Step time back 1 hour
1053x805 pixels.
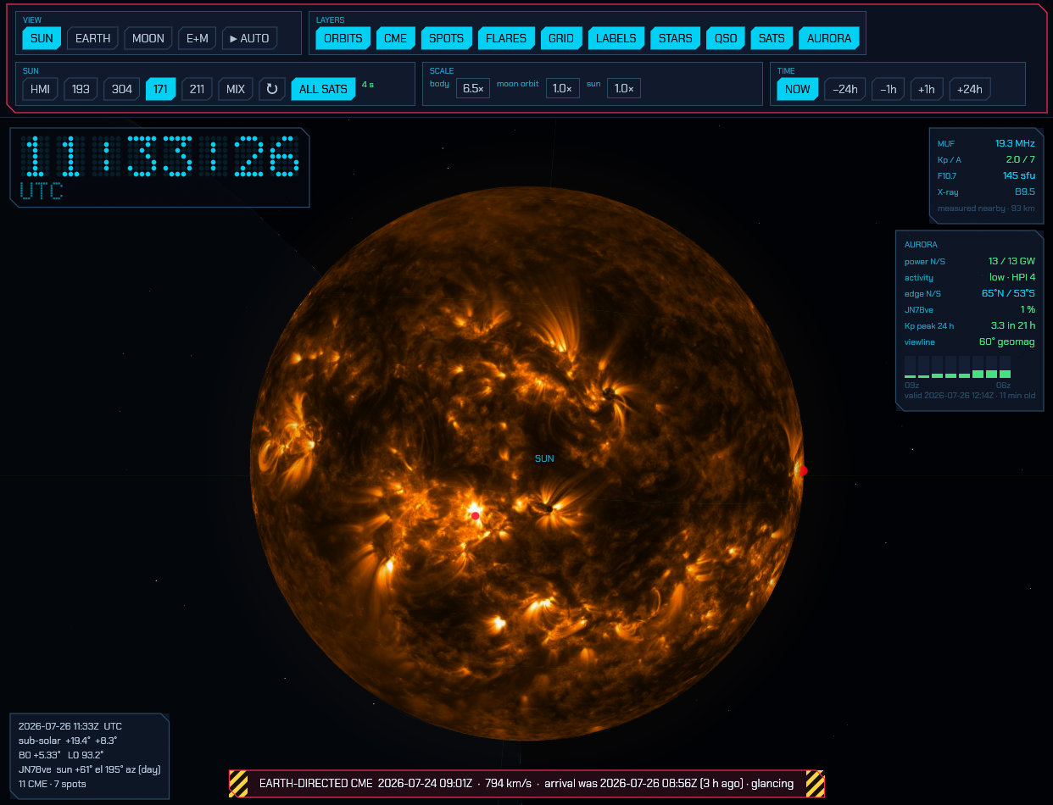889,89
